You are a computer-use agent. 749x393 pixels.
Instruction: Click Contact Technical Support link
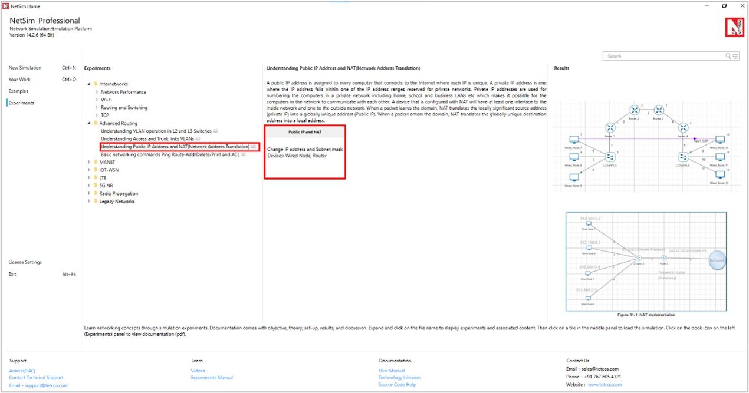click(x=36, y=378)
